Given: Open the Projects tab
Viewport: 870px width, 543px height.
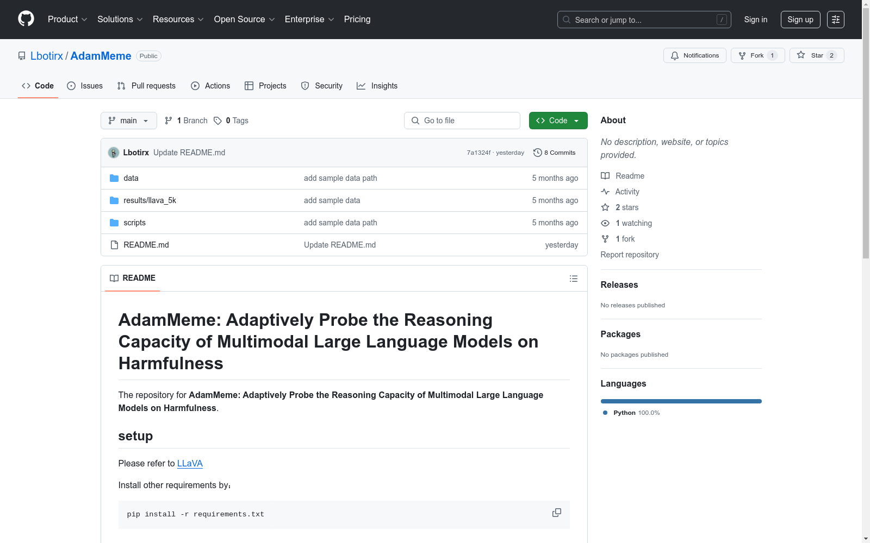Looking at the screenshot, I should pyautogui.click(x=265, y=86).
